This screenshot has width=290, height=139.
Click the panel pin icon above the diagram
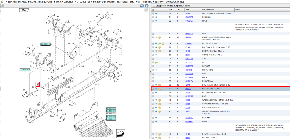2,6
